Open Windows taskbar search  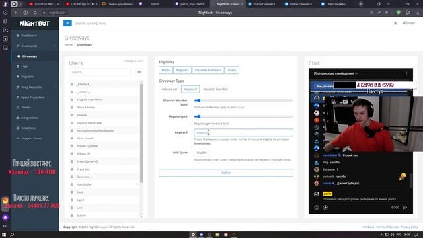tap(12, 235)
